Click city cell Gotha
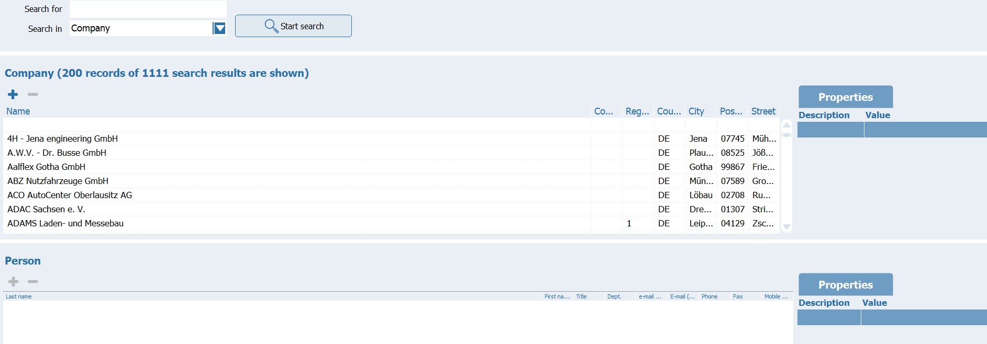987x344 pixels. (x=701, y=167)
